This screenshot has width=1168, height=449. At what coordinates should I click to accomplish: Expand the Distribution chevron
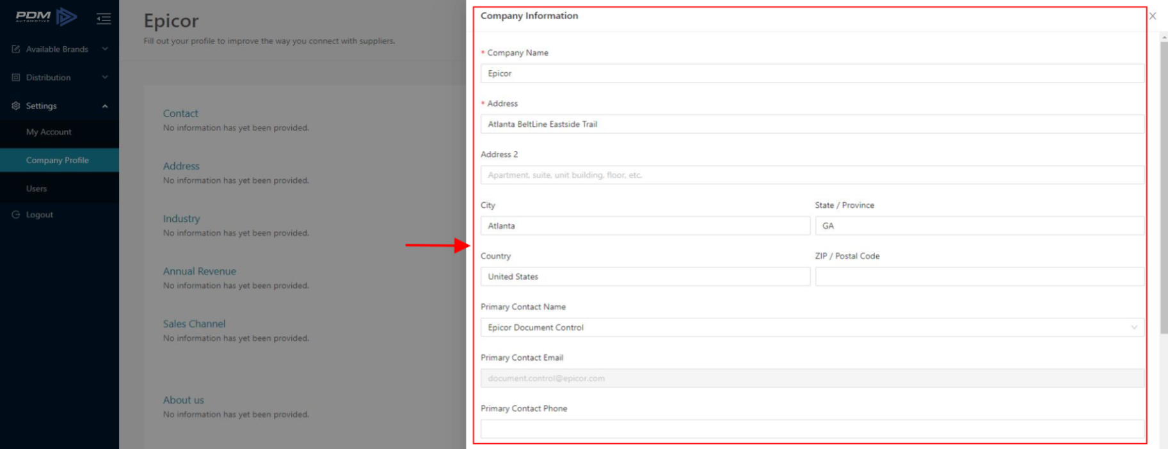[105, 77]
